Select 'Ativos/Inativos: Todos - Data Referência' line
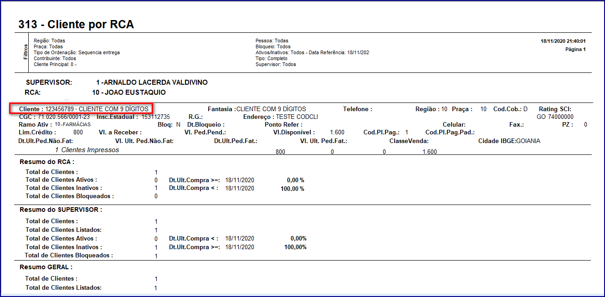 tap(312, 53)
